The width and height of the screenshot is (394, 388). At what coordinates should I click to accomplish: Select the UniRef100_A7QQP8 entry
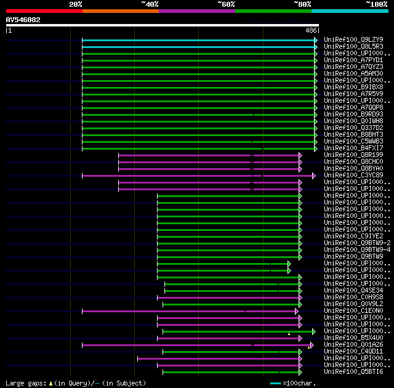(353, 108)
